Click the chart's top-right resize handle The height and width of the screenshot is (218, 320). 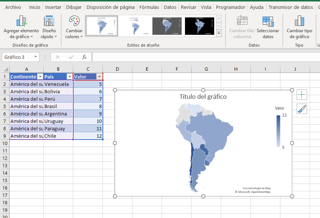292,90
